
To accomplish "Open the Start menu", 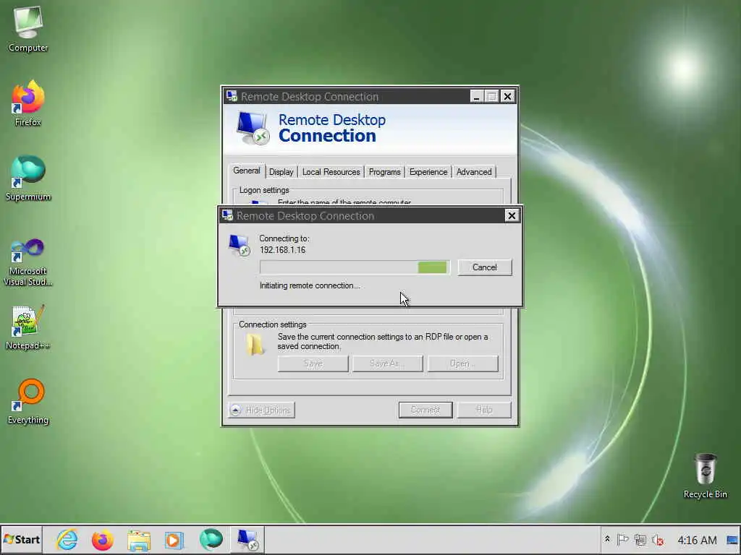I will (x=22, y=539).
